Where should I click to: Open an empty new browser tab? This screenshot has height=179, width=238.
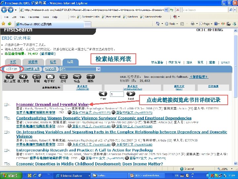tap(88, 24)
